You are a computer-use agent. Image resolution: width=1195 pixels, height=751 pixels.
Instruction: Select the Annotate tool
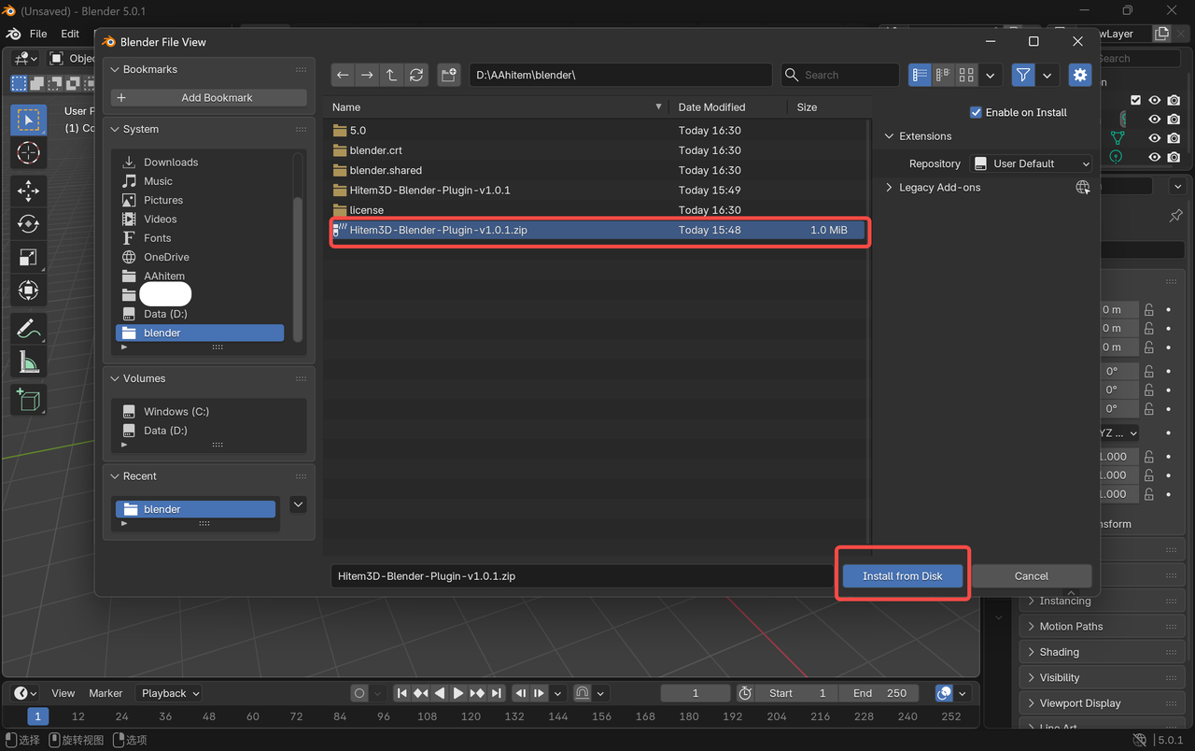28,328
